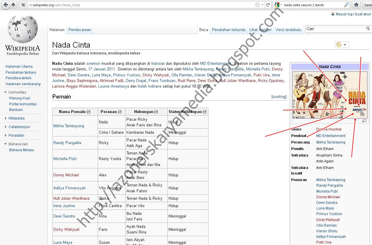Open Irene Justine link in the table
Viewport: 372px width, 245px height.
pos(64,206)
